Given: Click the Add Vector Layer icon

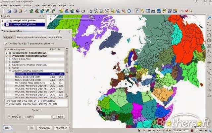Looking at the screenshot, I should pyautogui.click(x=31, y=11).
